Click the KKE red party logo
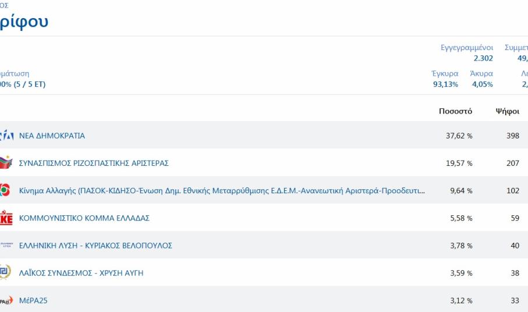Image resolution: width=528 pixels, height=312 pixels. (6, 218)
